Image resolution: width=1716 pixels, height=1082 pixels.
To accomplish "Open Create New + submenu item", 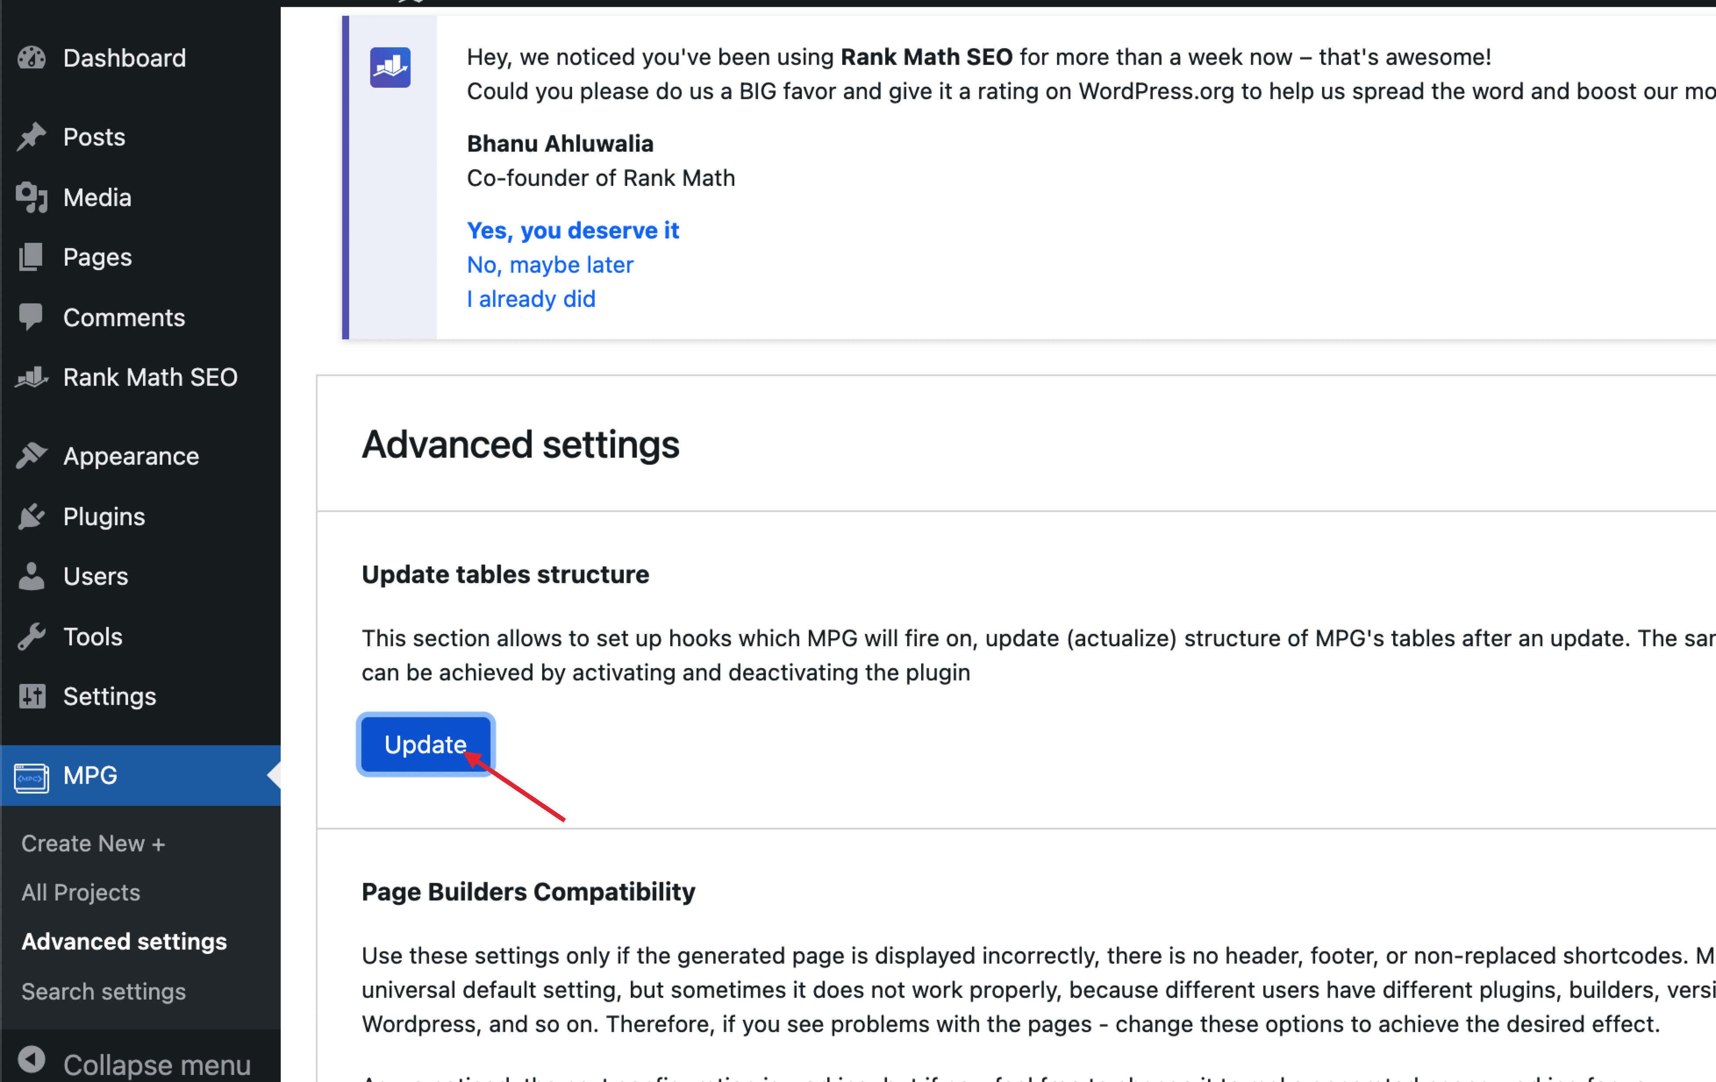I will tap(93, 844).
